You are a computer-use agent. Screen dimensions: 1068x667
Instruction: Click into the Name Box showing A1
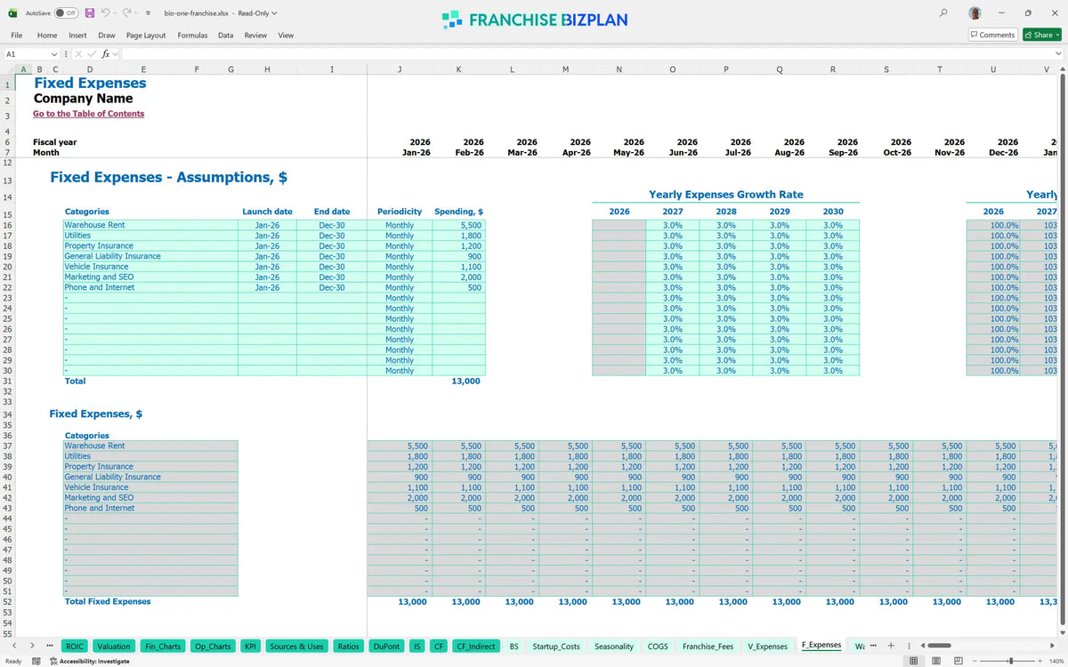click(x=25, y=54)
